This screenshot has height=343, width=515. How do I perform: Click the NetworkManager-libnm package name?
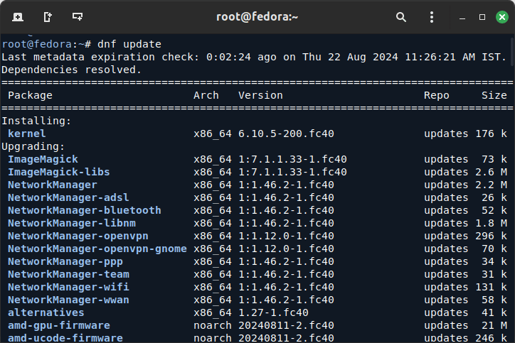[72, 223]
